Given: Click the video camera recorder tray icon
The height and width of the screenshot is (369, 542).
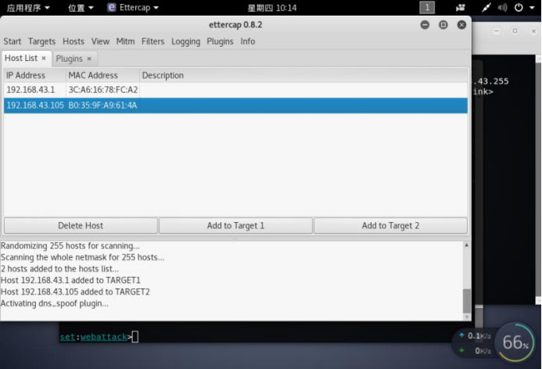Looking at the screenshot, I should (x=461, y=8).
